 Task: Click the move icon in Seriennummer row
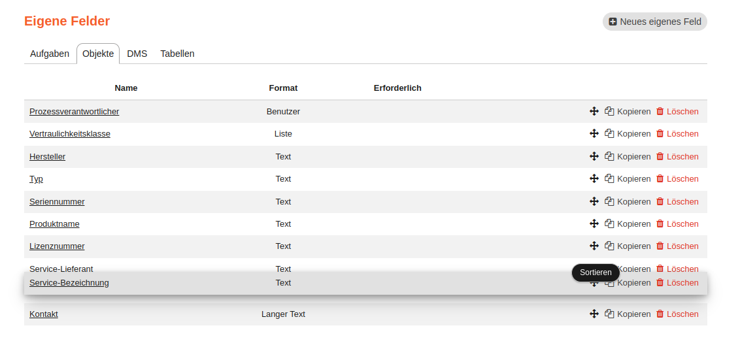click(594, 201)
